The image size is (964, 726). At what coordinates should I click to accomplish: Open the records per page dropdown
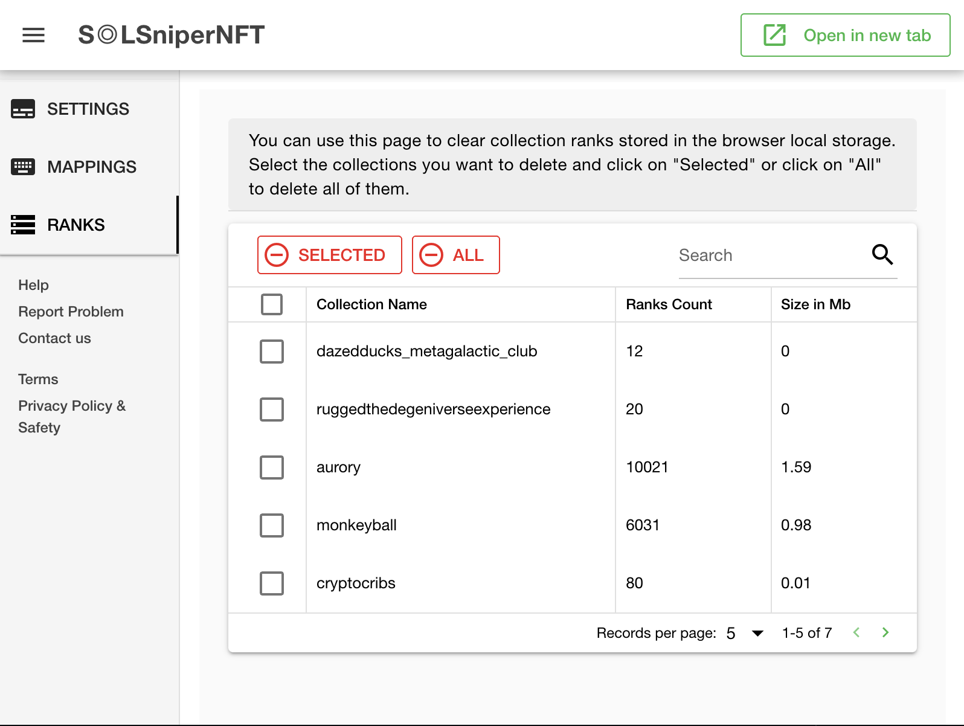click(x=745, y=633)
